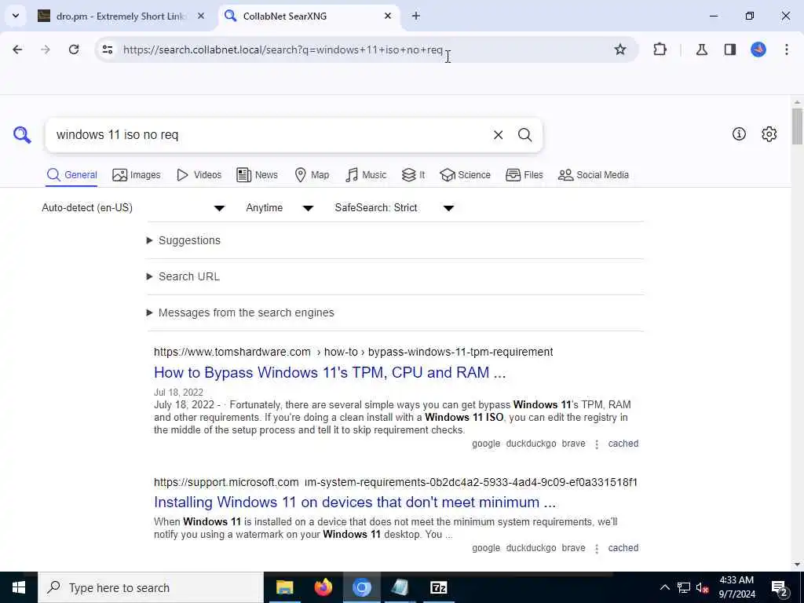The width and height of the screenshot is (804, 603).
Task: Switch to Images category
Action: pyautogui.click(x=137, y=175)
